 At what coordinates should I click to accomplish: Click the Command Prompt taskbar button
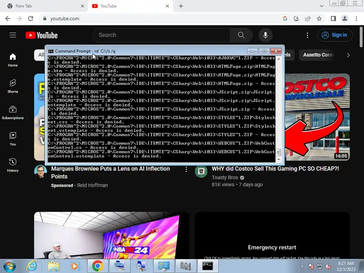208,266
